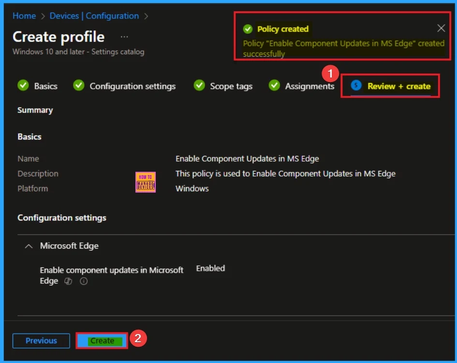
Task: Open the ellipsis menu beside Create profile
Action: coord(124,37)
